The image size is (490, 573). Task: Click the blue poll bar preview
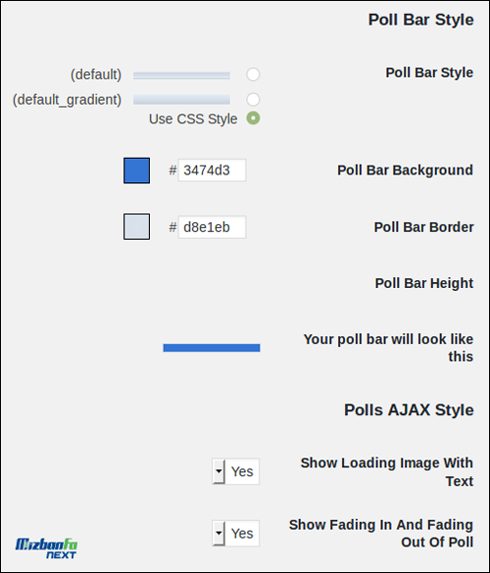(212, 348)
